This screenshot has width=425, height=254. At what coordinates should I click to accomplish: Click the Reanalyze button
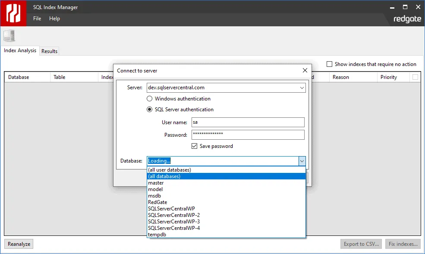19,244
